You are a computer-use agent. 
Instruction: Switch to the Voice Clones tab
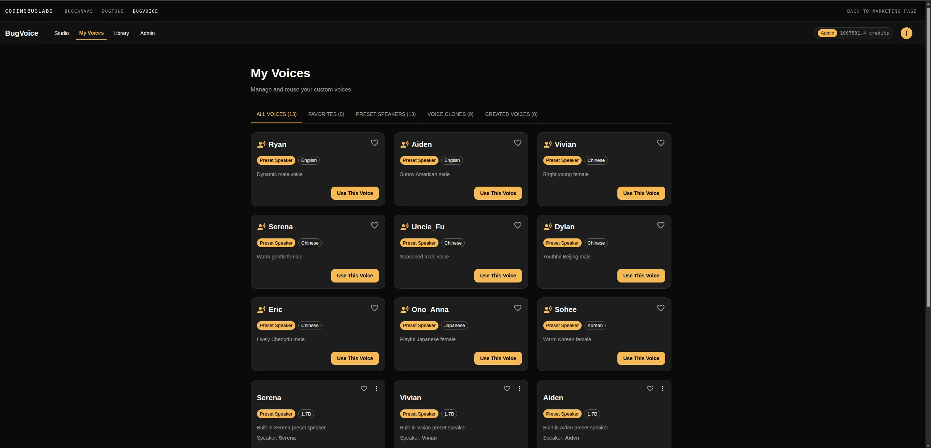[x=450, y=114]
